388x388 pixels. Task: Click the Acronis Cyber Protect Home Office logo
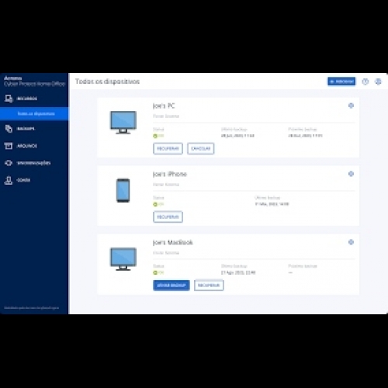pyautogui.click(x=34, y=81)
